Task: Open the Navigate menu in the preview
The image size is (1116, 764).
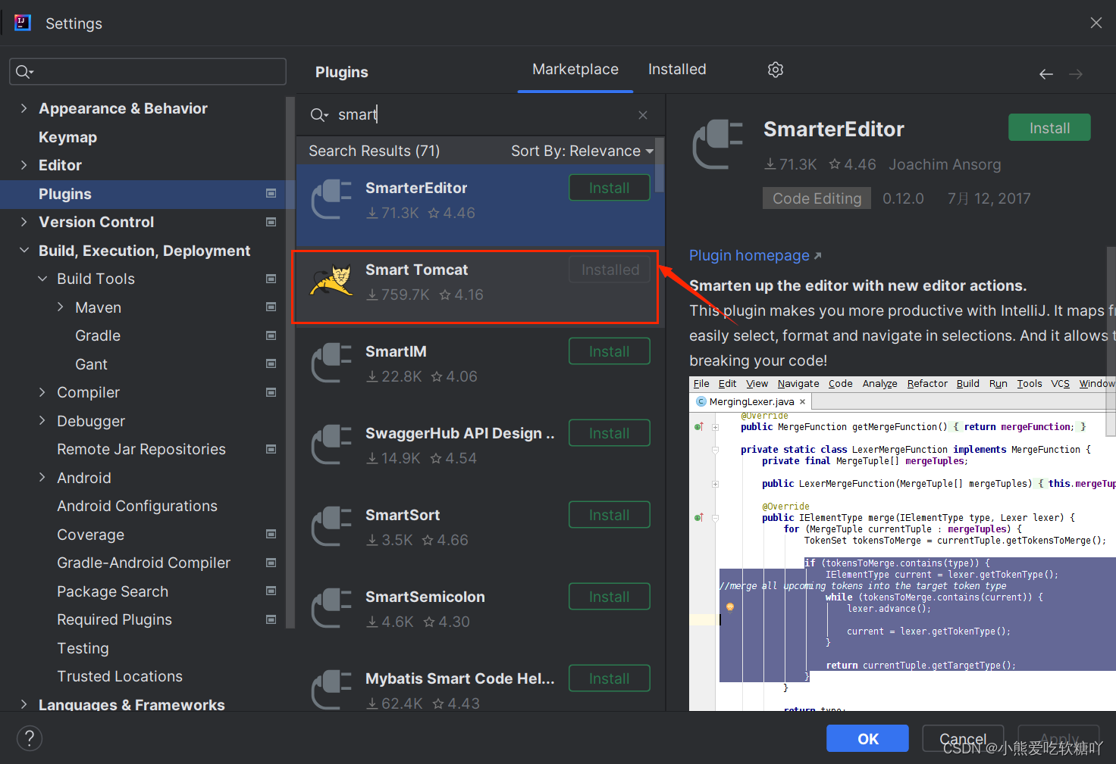Action: click(798, 384)
